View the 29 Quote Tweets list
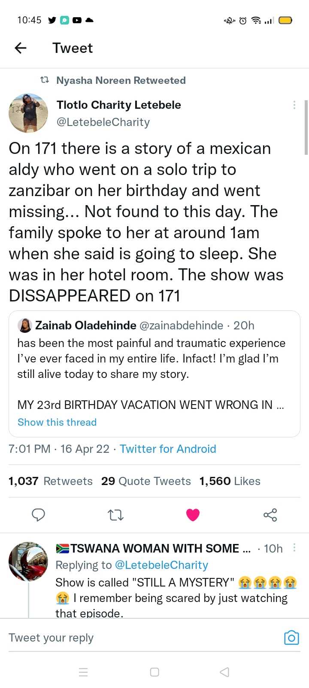This screenshot has height=688, width=309. 146,481
